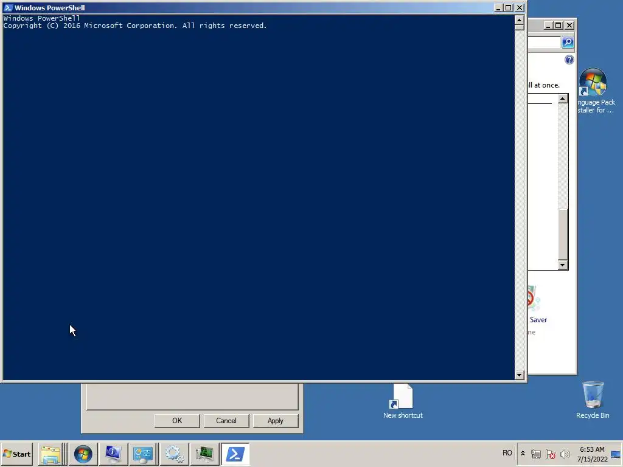The height and width of the screenshot is (467, 623).
Task: Minimize the Windows PowerShell window
Action: coord(498,7)
